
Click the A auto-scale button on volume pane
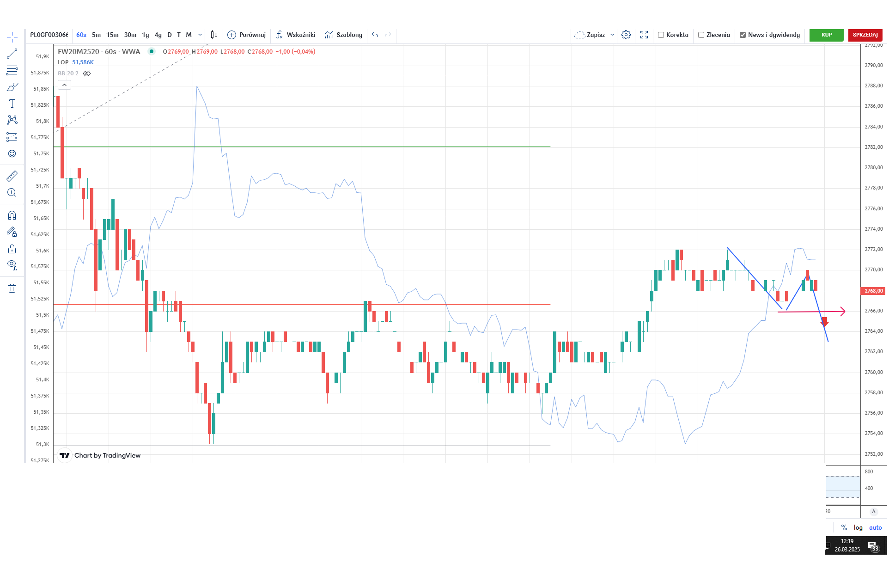[873, 512]
